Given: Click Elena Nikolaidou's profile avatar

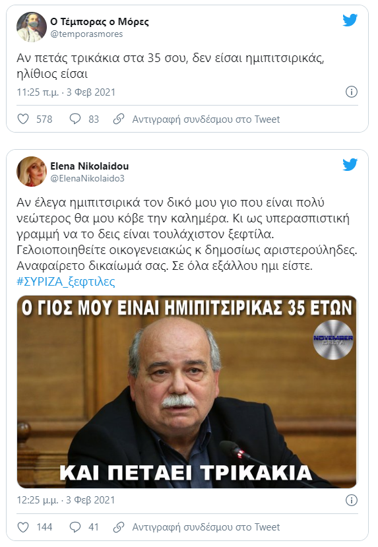Looking at the screenshot, I should (x=32, y=172).
